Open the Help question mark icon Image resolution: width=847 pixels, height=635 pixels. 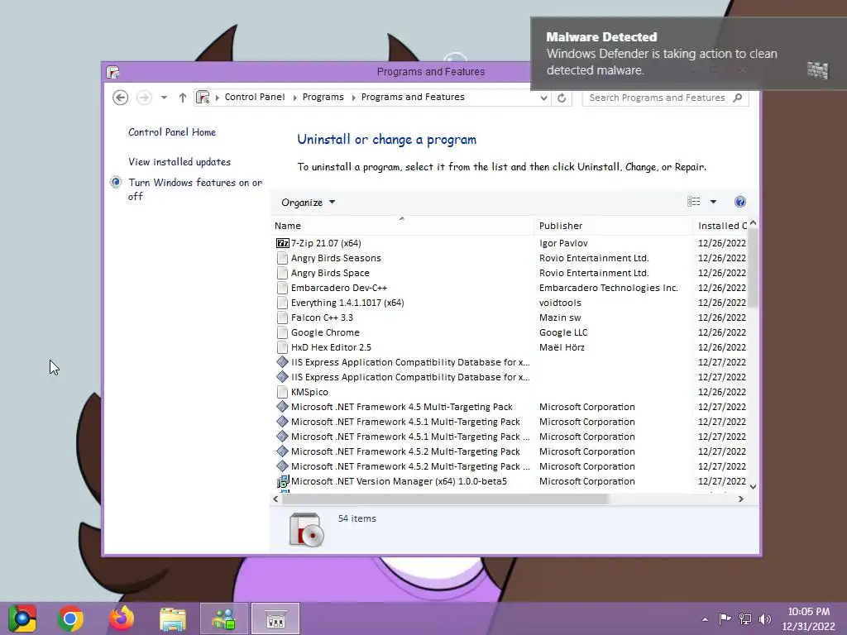[740, 202]
